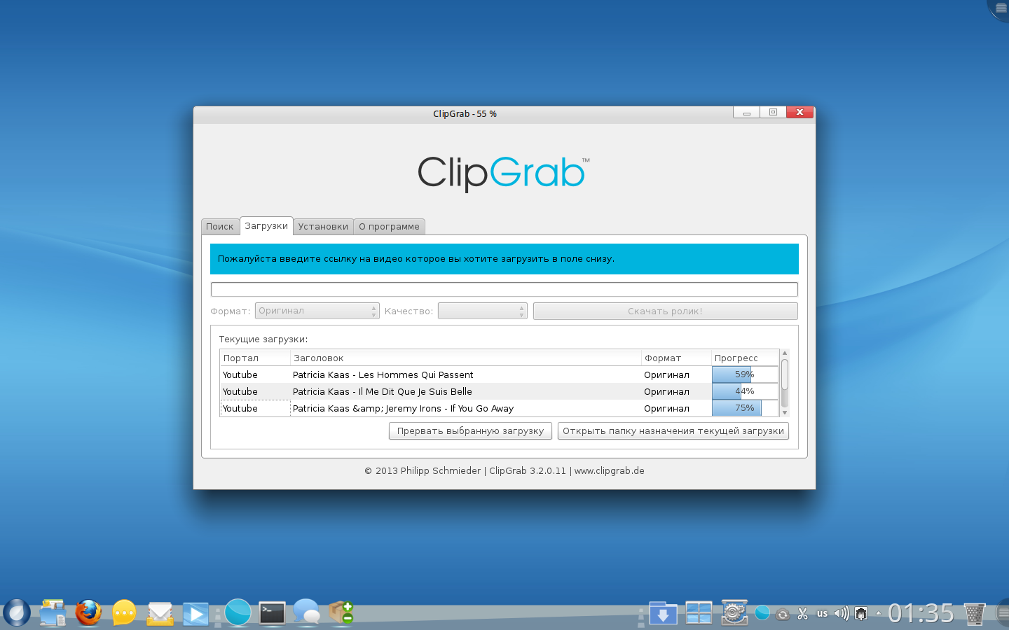Open the Качество dropdown
Viewport: 1009px width, 630px height.
tap(483, 311)
